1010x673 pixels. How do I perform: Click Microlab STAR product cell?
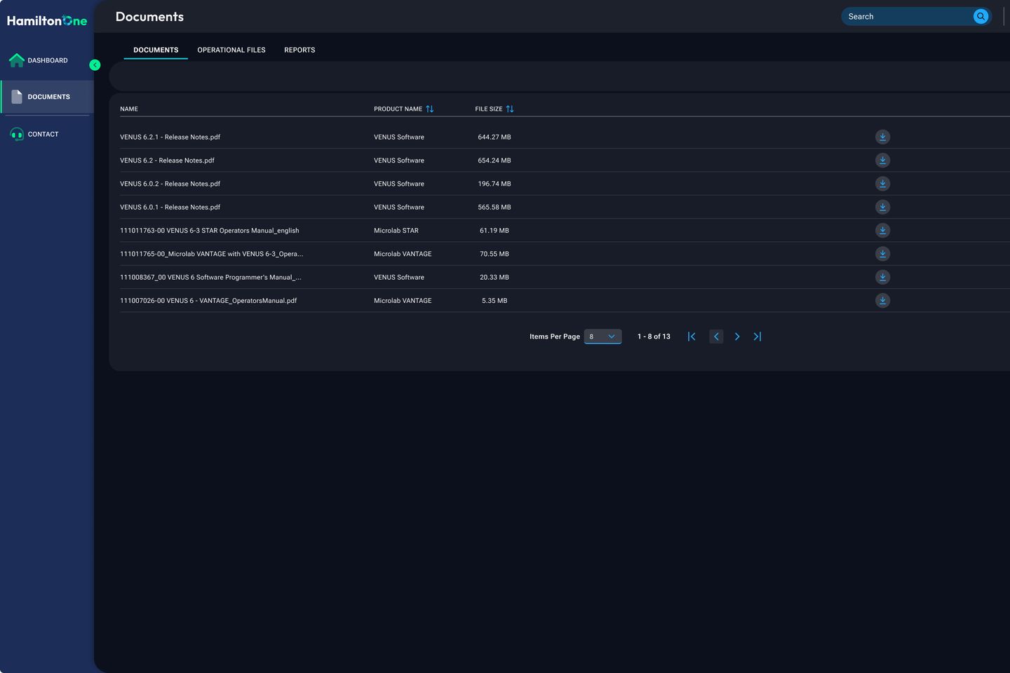[x=396, y=231]
